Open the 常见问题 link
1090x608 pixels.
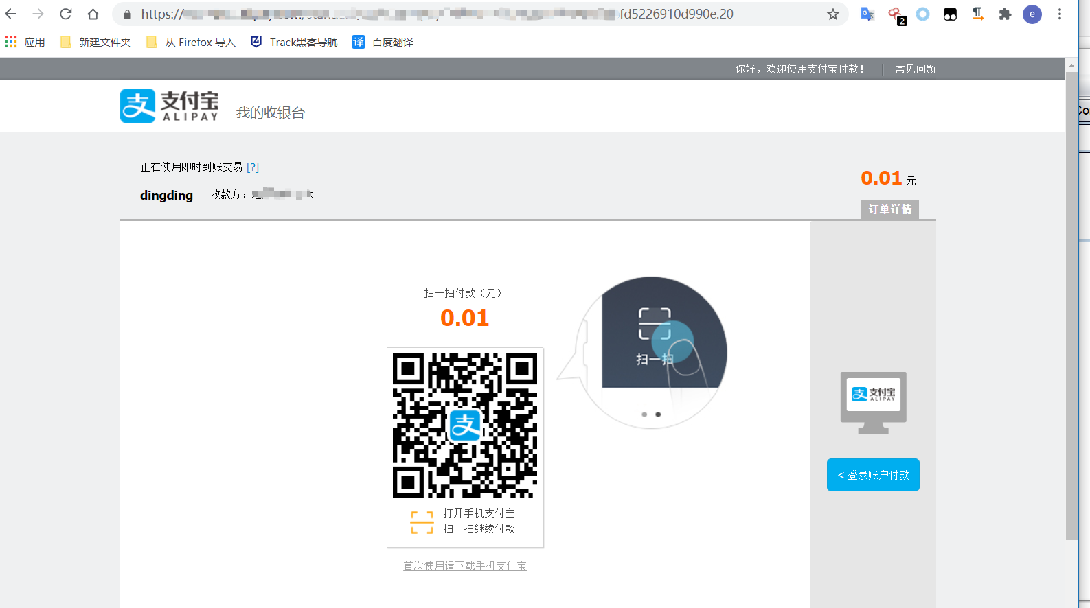pos(915,69)
